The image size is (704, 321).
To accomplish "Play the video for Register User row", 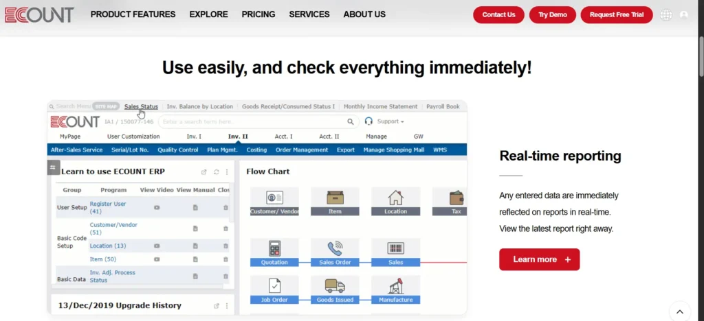I will [157, 208].
